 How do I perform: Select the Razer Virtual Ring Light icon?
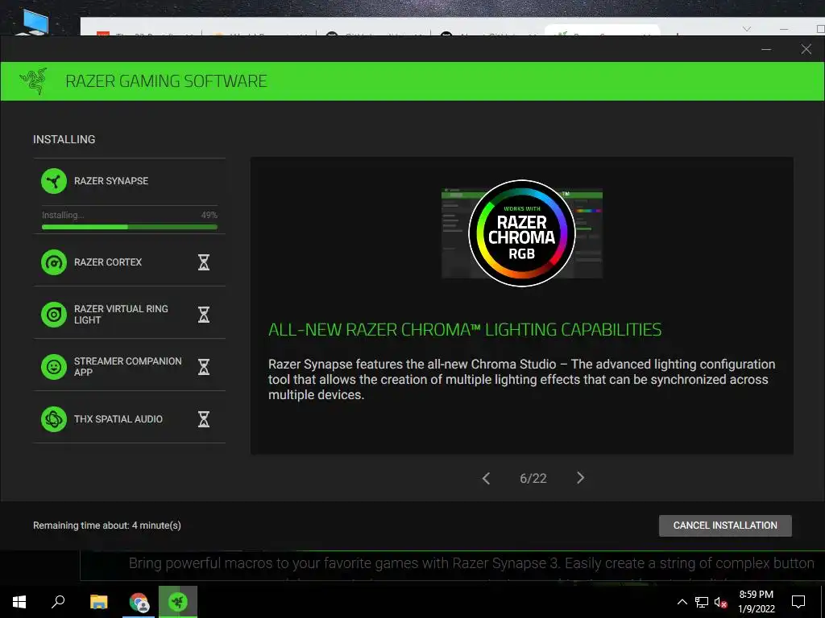tap(54, 315)
